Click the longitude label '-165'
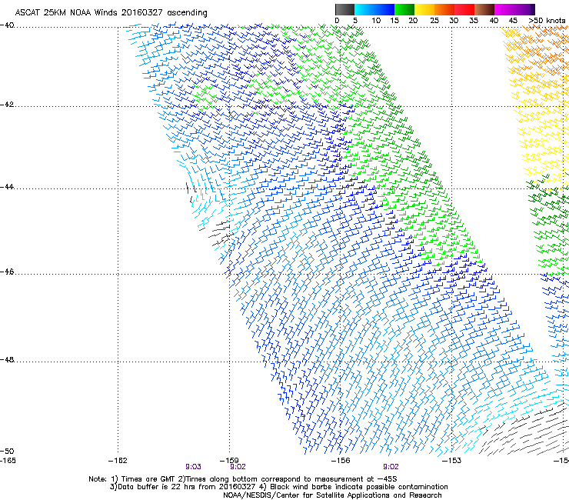This screenshot has height=500, width=569. 8,461
